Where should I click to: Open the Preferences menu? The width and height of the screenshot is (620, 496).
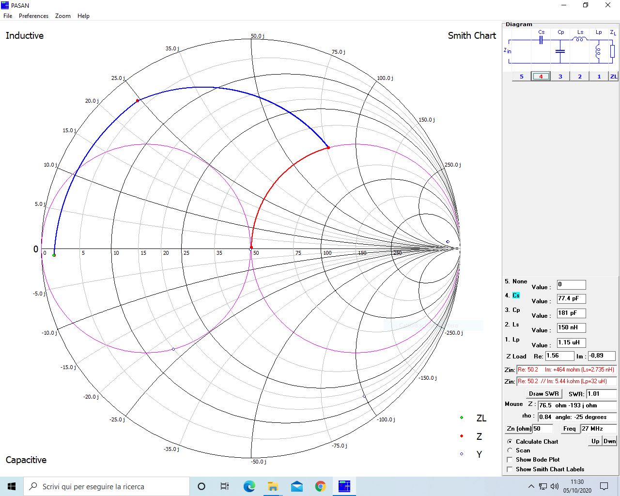click(33, 16)
